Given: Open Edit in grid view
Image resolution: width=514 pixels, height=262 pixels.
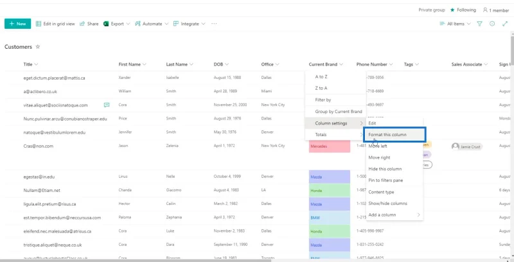Looking at the screenshot, I should tap(55, 24).
